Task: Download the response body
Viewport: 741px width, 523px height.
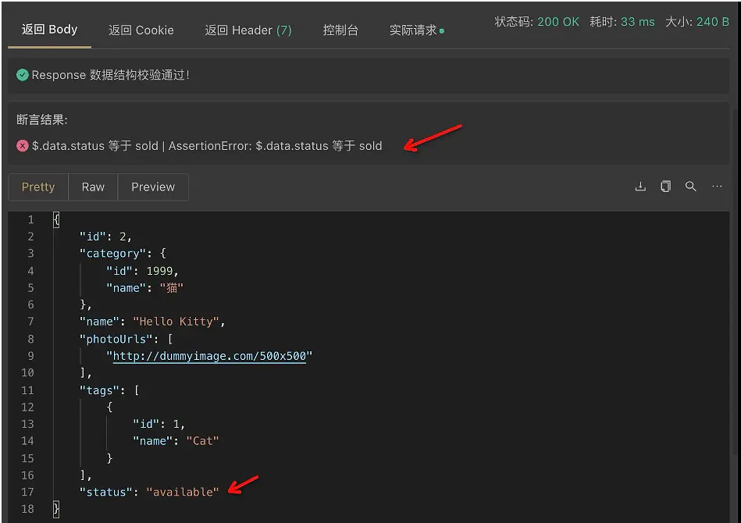Action: click(640, 187)
